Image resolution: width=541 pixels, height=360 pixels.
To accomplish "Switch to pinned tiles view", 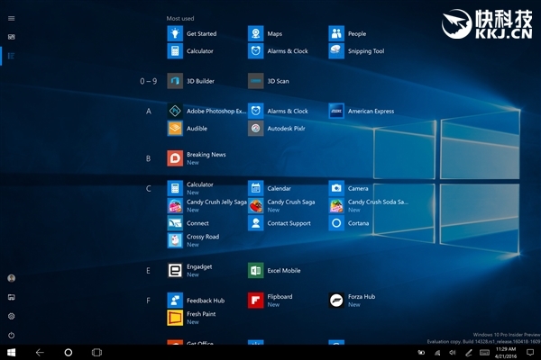I will [11, 37].
